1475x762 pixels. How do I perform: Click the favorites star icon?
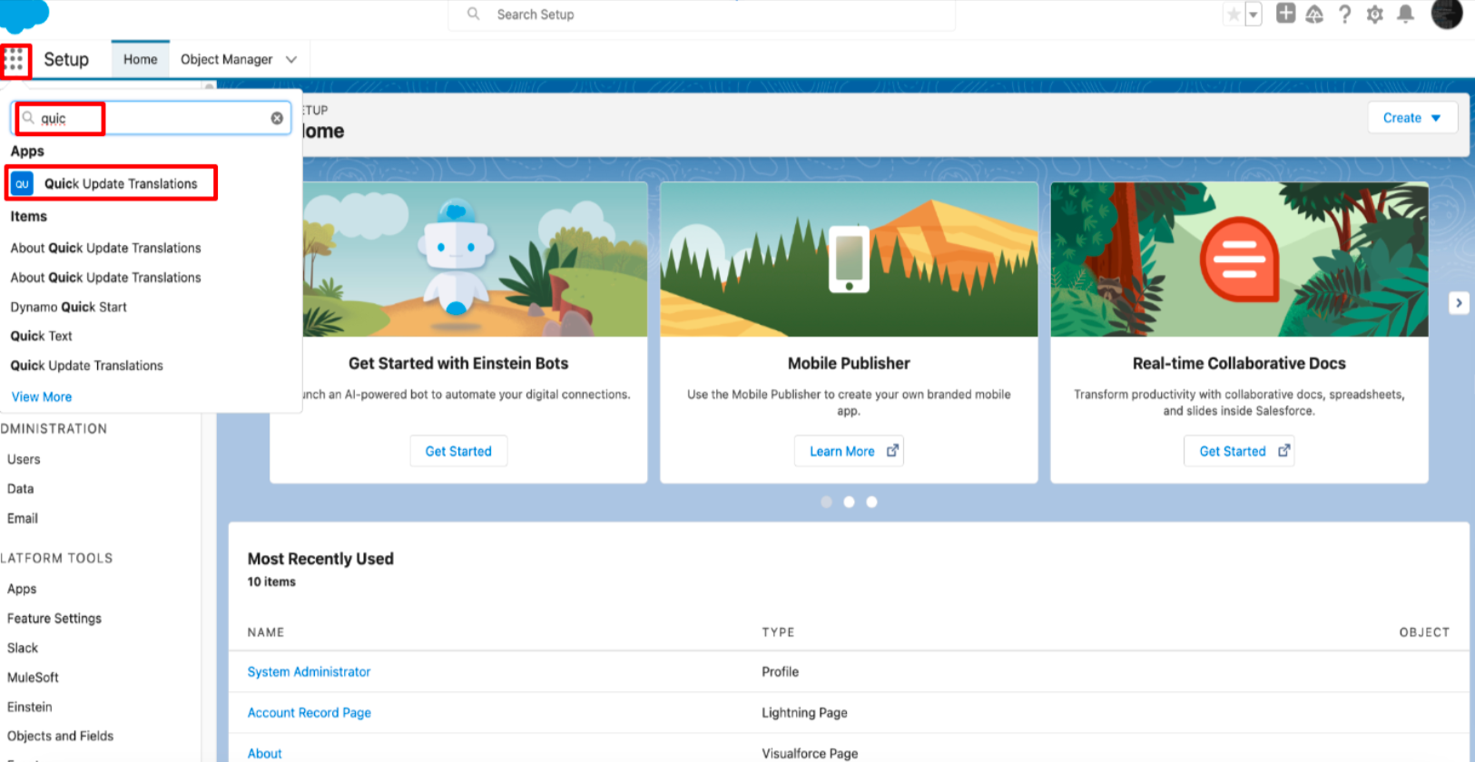(1233, 15)
